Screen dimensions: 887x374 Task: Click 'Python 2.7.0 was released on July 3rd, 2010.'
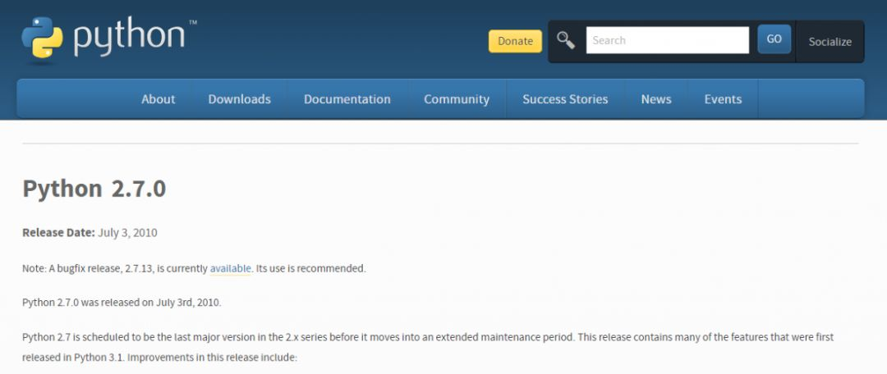coord(122,303)
